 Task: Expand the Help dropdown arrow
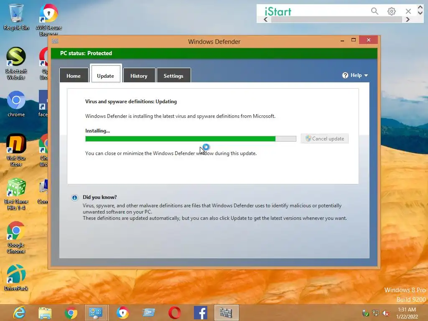tap(366, 76)
